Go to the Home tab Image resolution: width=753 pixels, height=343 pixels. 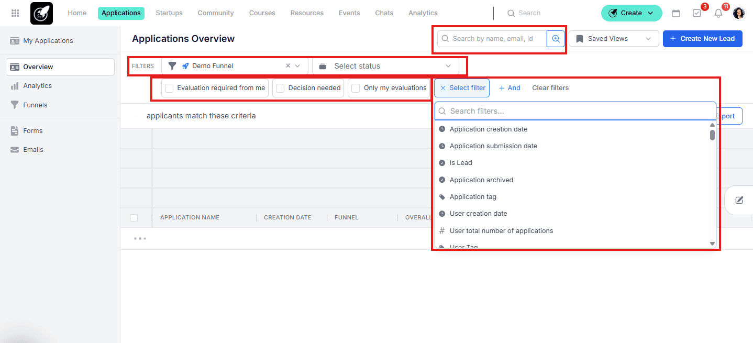(x=77, y=13)
